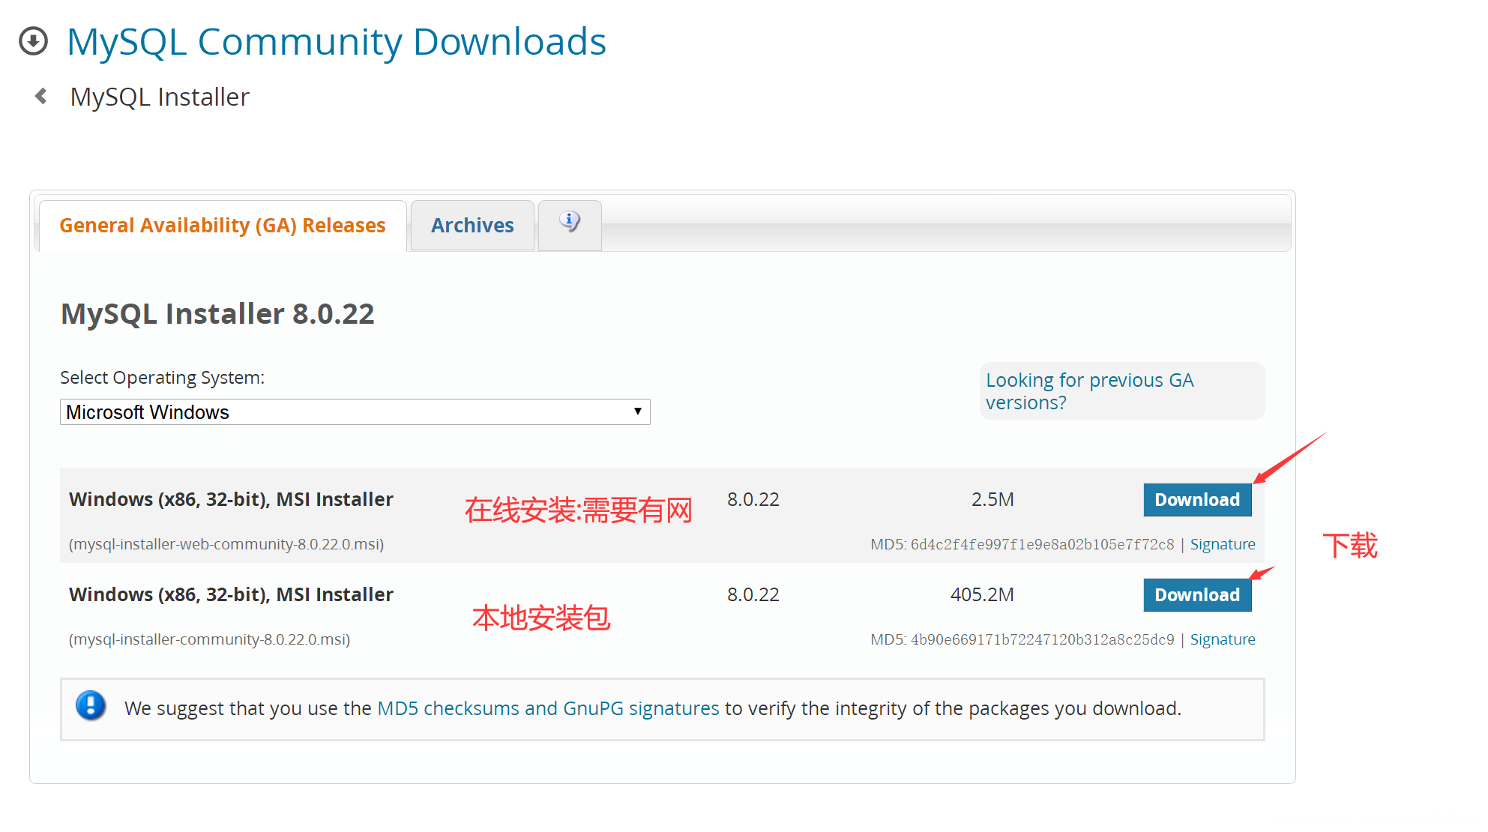Follow the MD5 checksums and GnuPG signatures link
Screen dimensions: 1488x832
(x=548, y=708)
